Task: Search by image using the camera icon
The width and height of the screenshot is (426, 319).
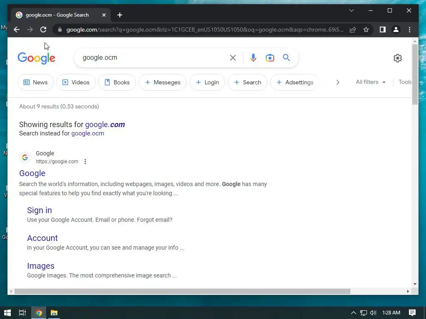Action: (x=270, y=58)
